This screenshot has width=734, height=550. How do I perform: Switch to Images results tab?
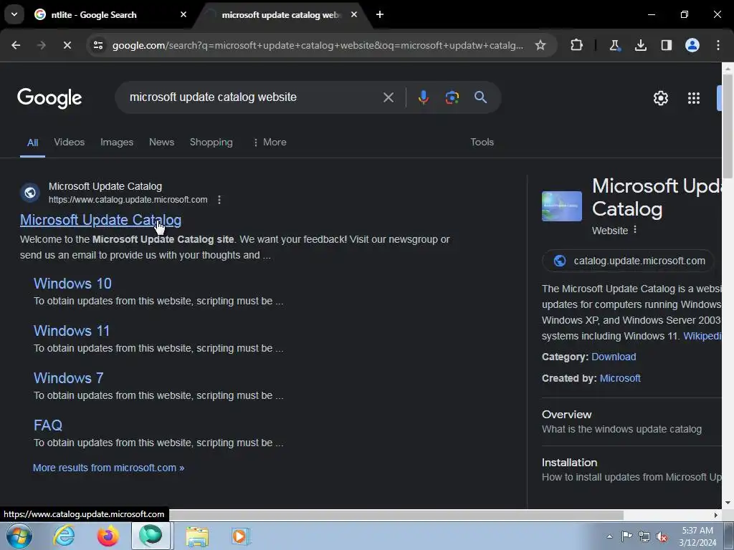tap(117, 143)
